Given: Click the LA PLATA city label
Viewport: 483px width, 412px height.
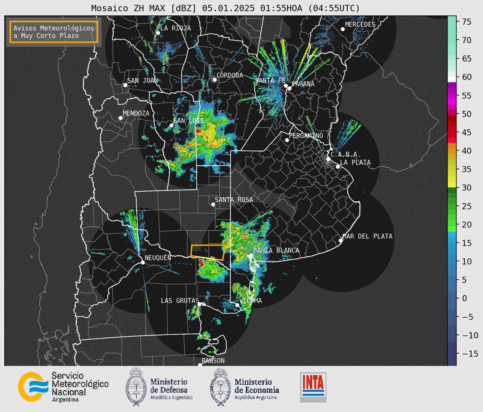Looking at the screenshot, I should (355, 162).
